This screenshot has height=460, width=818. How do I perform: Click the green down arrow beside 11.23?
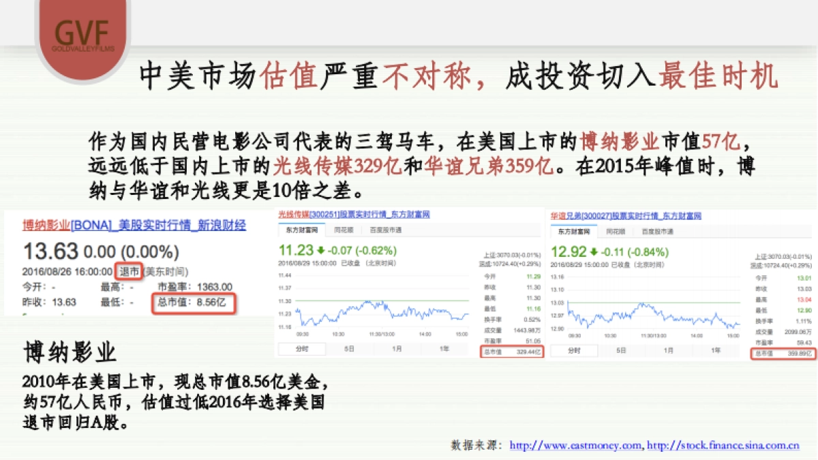click(x=321, y=250)
